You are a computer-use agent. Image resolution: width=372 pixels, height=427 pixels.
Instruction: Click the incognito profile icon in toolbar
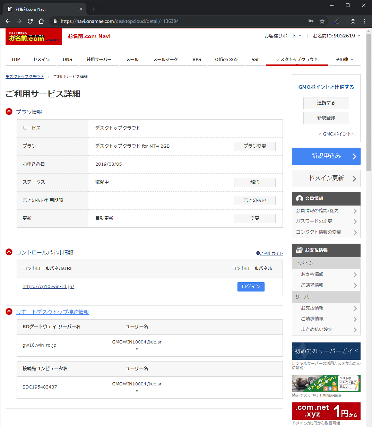pyautogui.click(x=353, y=21)
